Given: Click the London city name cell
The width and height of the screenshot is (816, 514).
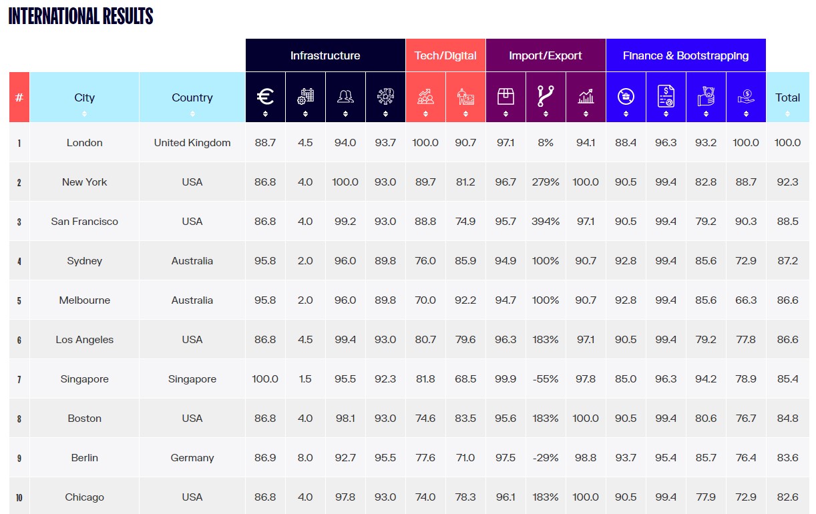Looking at the screenshot, I should click(x=84, y=142).
